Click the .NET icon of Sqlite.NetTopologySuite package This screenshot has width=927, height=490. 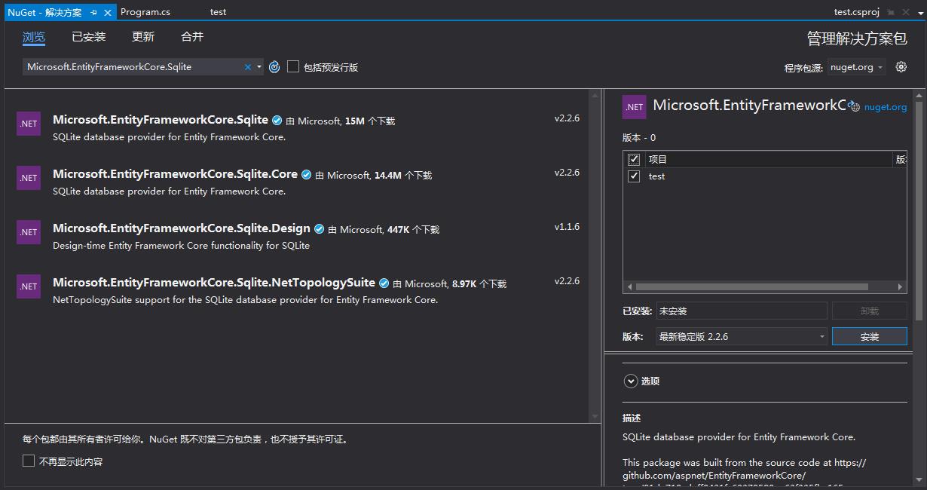click(x=29, y=286)
